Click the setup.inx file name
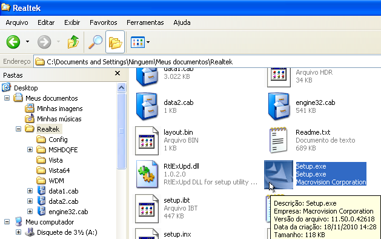This screenshot has width=381, height=239. point(177,234)
